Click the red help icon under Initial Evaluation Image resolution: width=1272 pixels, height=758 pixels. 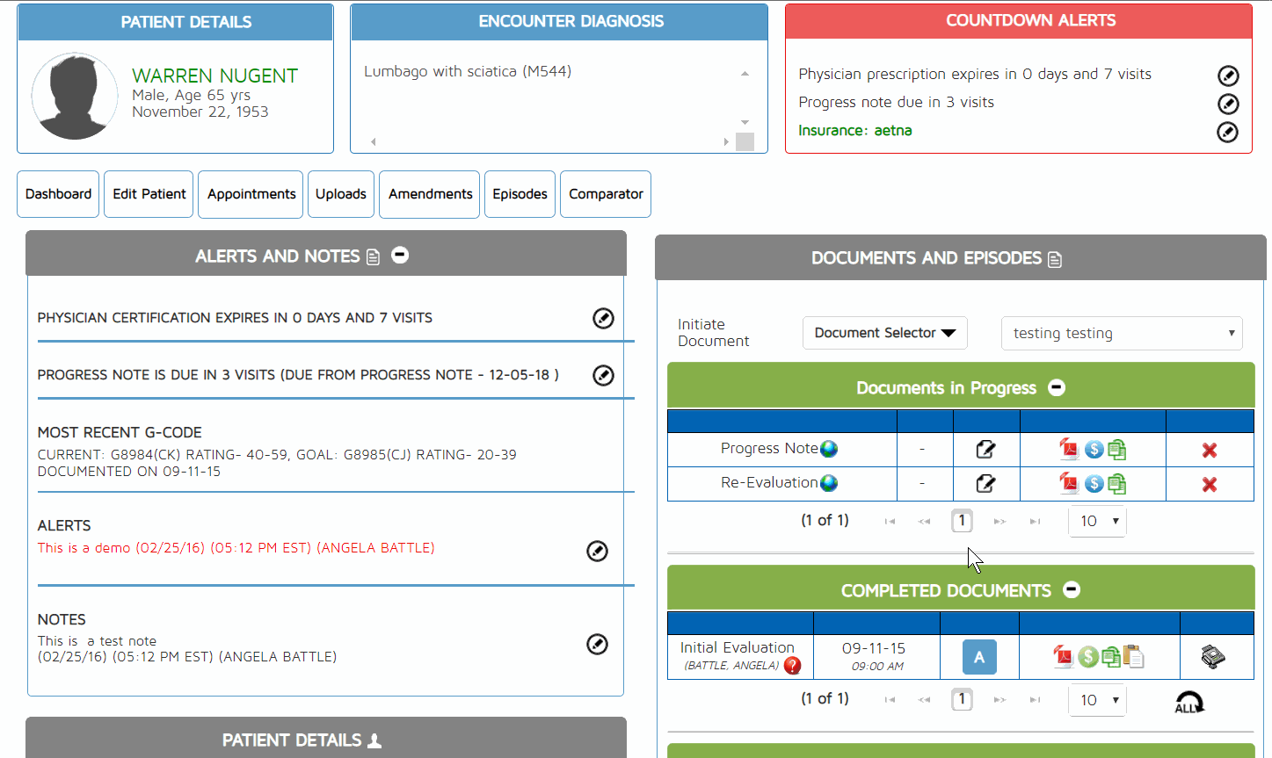click(x=792, y=666)
